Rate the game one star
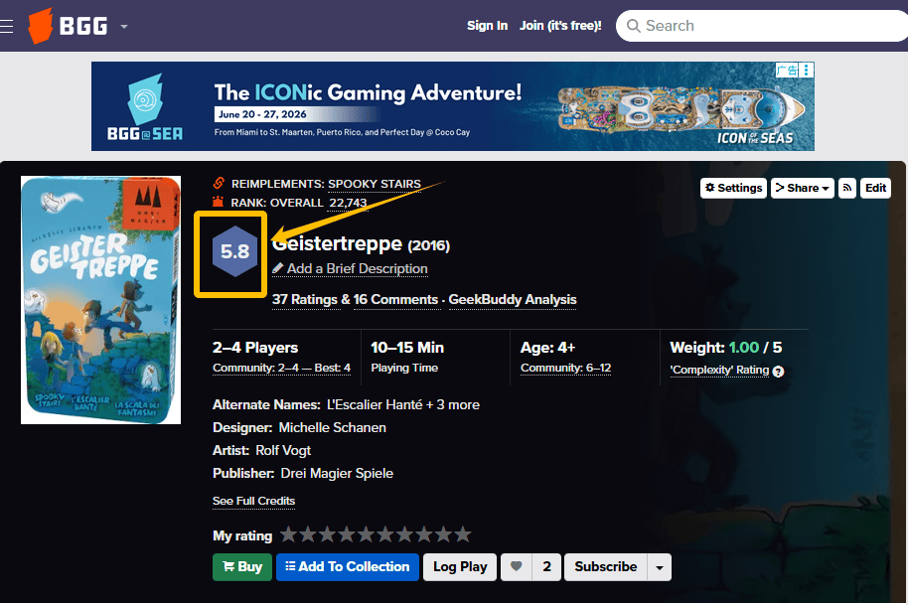The width and height of the screenshot is (908, 605). click(x=288, y=534)
